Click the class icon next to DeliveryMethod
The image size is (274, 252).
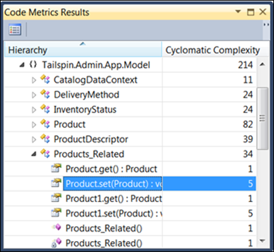(x=45, y=94)
